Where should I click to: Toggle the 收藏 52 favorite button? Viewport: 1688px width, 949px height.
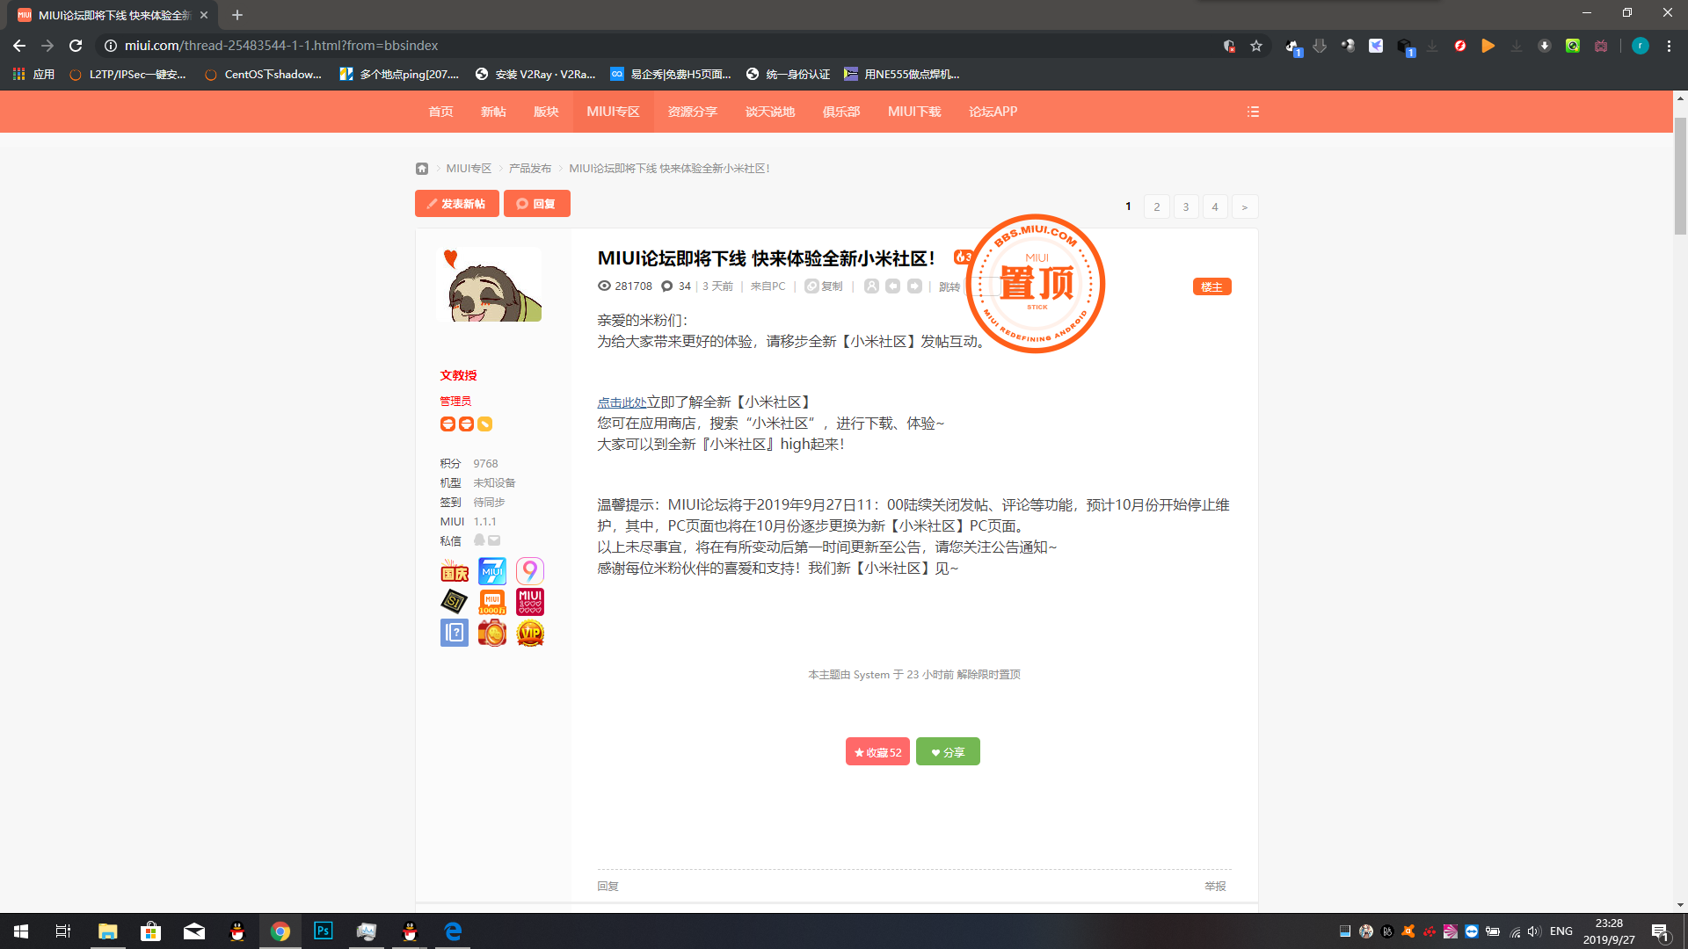click(877, 752)
